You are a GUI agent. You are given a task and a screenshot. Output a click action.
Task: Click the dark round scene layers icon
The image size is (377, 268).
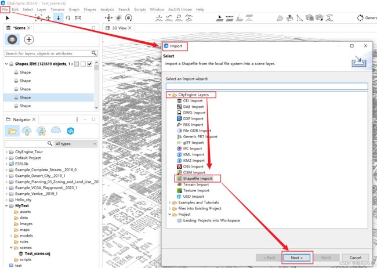point(12,39)
